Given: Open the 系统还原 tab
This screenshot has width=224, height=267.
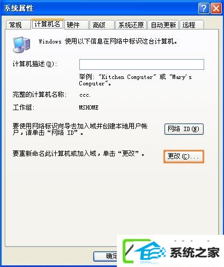Looking at the screenshot, I should (x=131, y=25).
